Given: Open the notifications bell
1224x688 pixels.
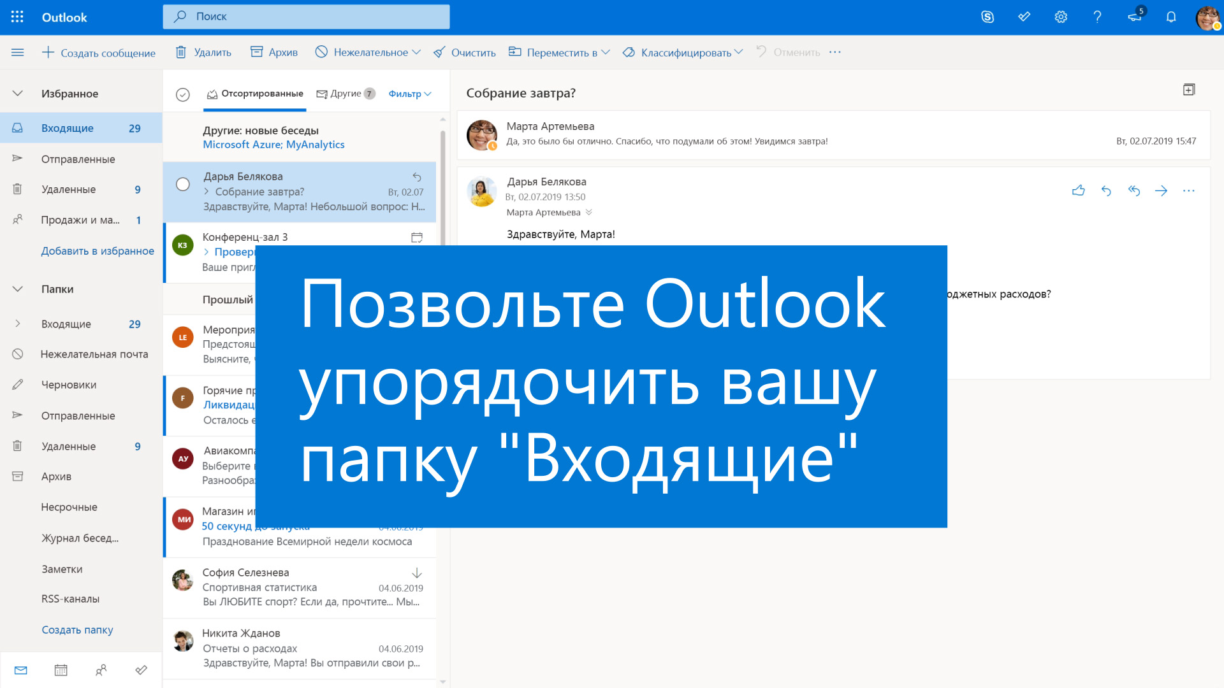Looking at the screenshot, I should [1171, 17].
